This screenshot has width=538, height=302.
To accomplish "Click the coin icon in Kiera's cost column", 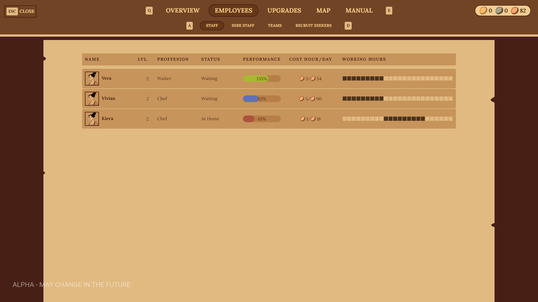I will pyautogui.click(x=303, y=119).
